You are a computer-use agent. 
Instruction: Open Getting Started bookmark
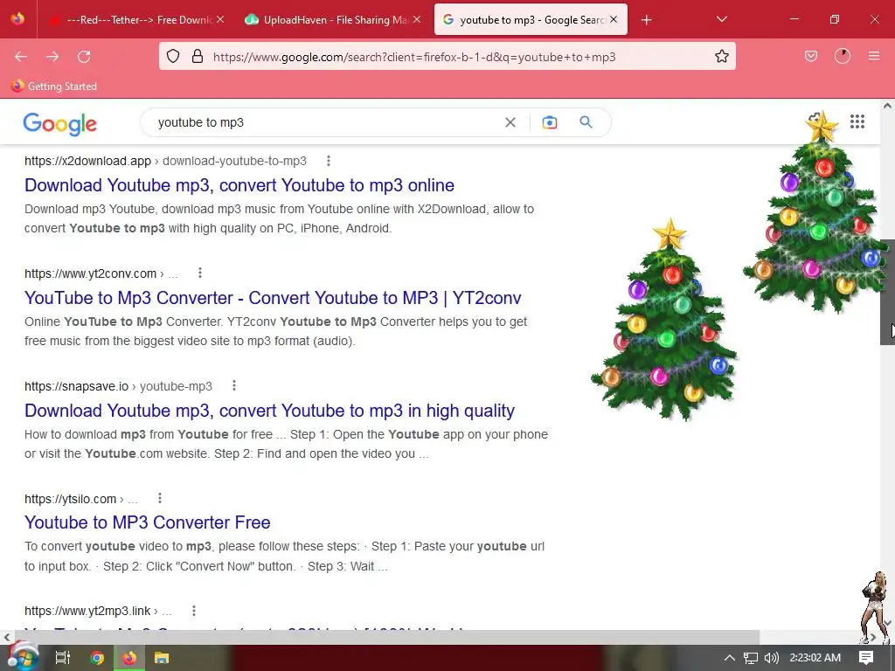click(54, 86)
